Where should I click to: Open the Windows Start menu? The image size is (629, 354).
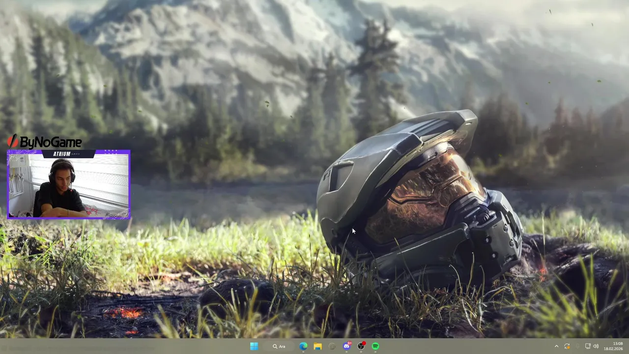point(254,346)
